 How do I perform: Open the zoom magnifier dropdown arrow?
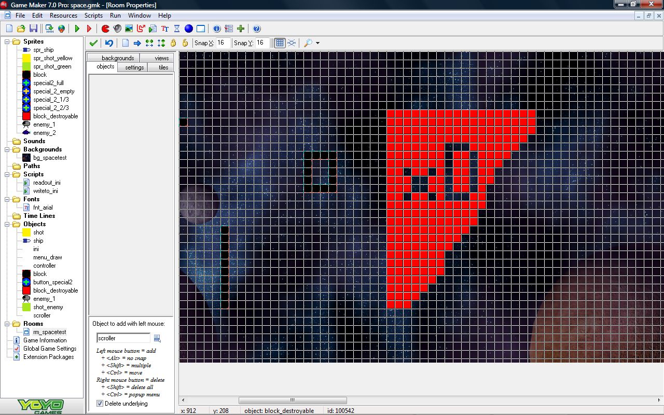tap(317, 43)
